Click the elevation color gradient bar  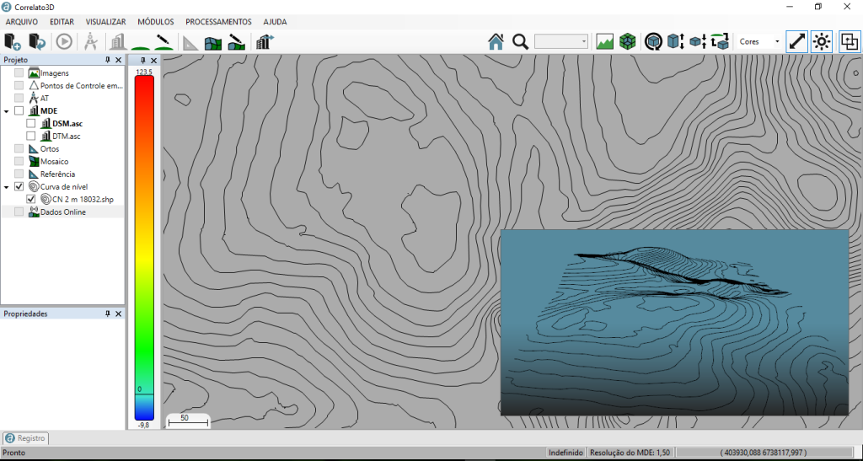144,244
